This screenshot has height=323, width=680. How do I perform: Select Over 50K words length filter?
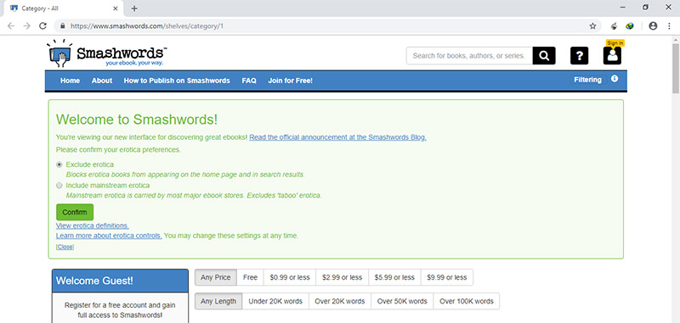pyautogui.click(x=402, y=301)
